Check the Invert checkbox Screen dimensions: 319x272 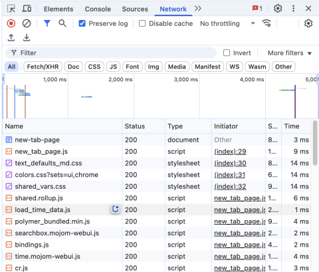[x=227, y=53]
